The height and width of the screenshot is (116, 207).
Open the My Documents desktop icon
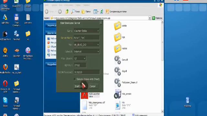pos(5,5)
